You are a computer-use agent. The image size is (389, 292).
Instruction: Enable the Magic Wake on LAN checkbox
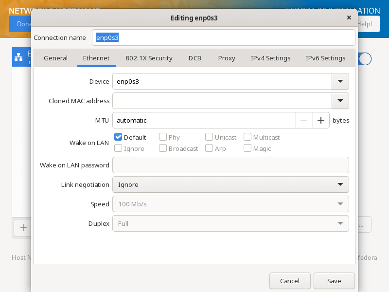[x=248, y=148]
